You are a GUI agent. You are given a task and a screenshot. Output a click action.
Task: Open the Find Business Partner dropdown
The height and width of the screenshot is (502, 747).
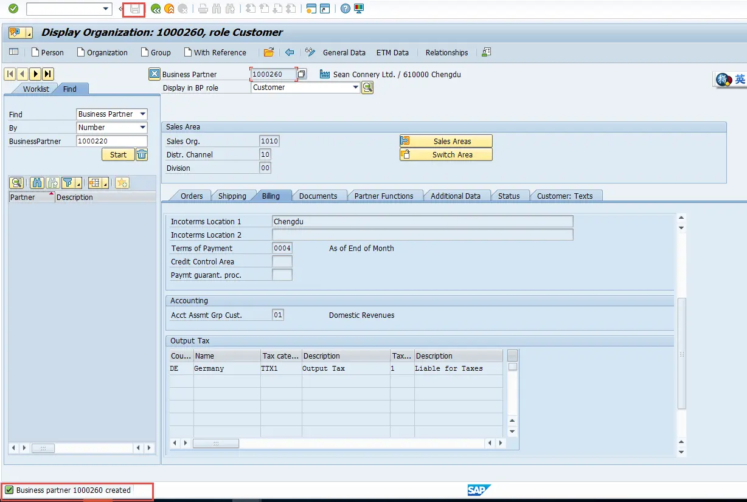click(x=143, y=114)
